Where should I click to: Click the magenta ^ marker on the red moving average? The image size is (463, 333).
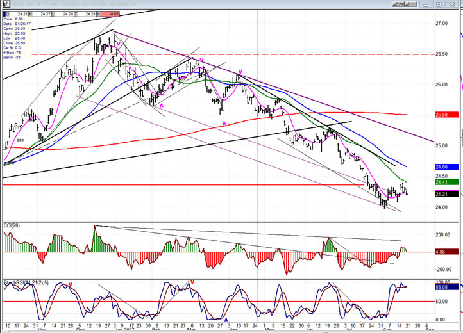(224, 124)
